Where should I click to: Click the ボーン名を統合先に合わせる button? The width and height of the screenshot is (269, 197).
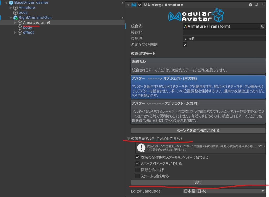point(198,131)
